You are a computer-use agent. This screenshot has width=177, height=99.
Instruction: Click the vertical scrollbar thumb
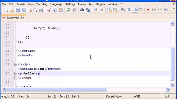[172, 64]
